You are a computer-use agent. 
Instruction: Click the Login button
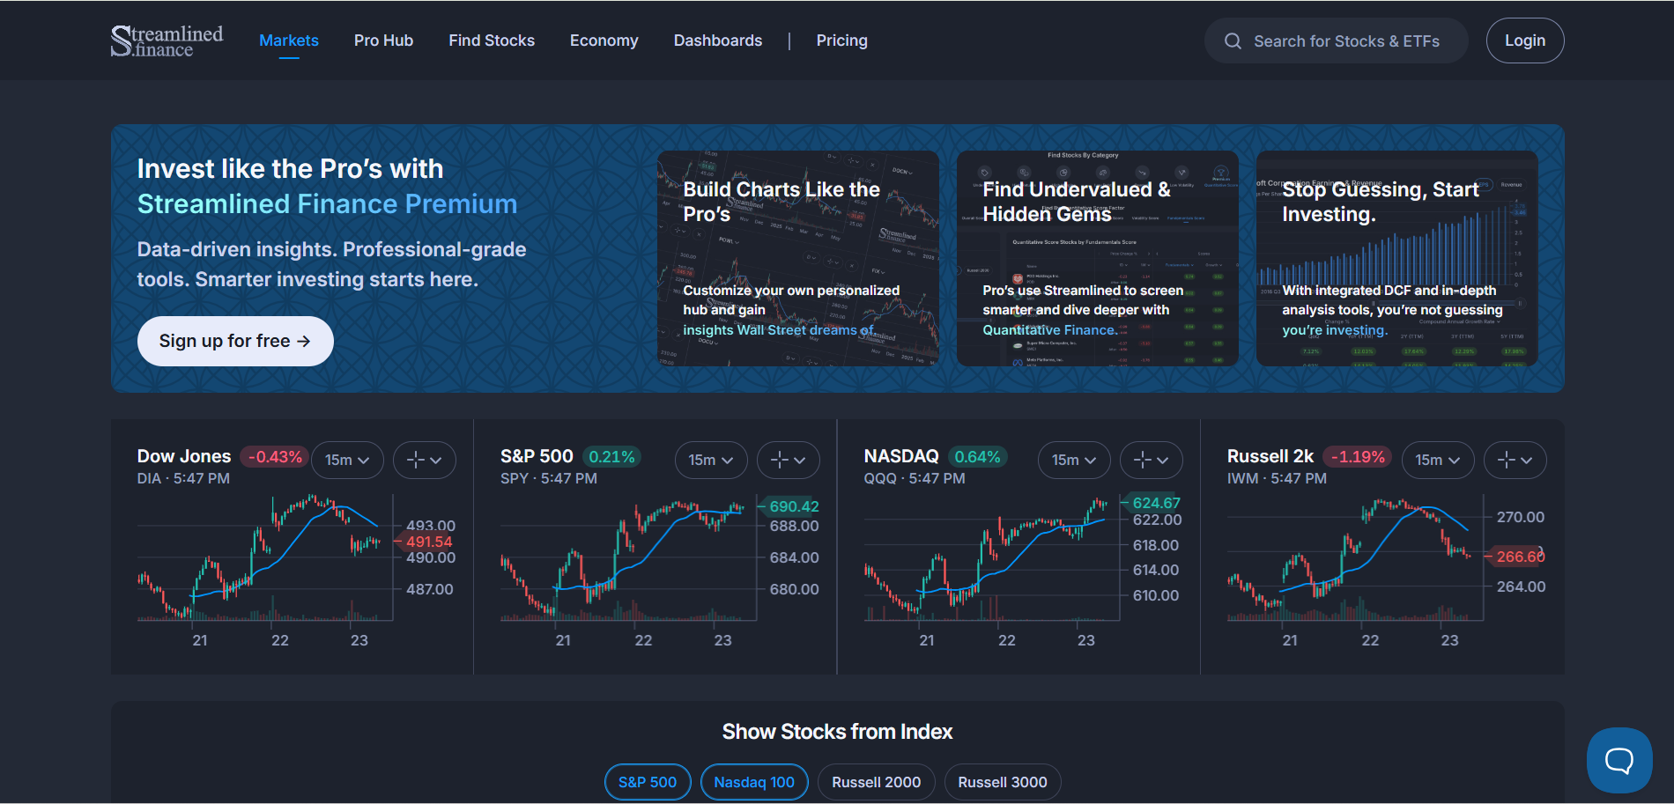click(1525, 41)
